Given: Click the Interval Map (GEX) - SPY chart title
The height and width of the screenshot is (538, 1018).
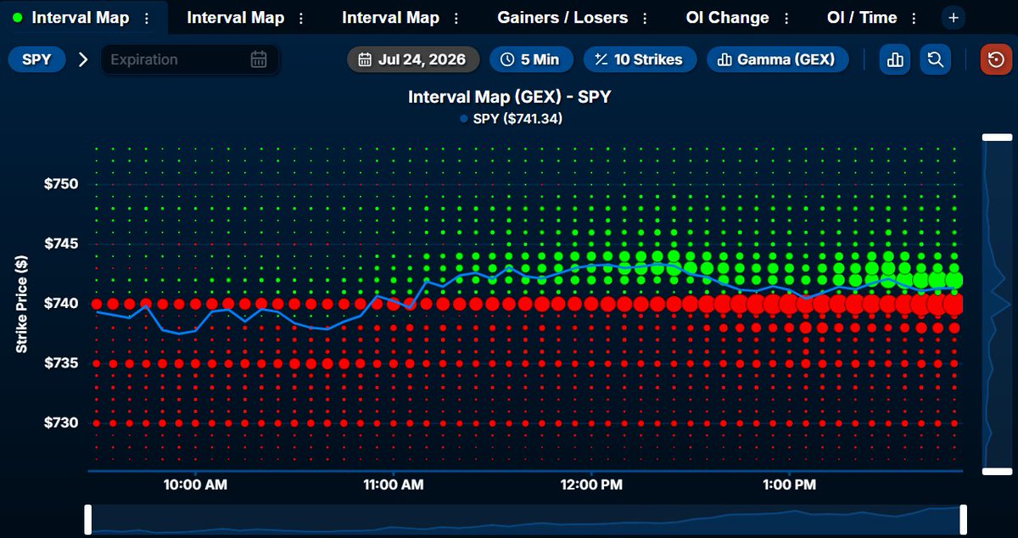Looking at the screenshot, I should 510,97.
